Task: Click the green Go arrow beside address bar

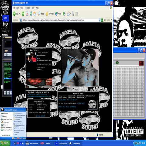Action: (x=102, y=20)
